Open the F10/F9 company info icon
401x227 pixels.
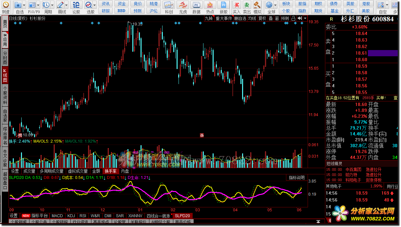pyautogui.click(x=32, y=5)
